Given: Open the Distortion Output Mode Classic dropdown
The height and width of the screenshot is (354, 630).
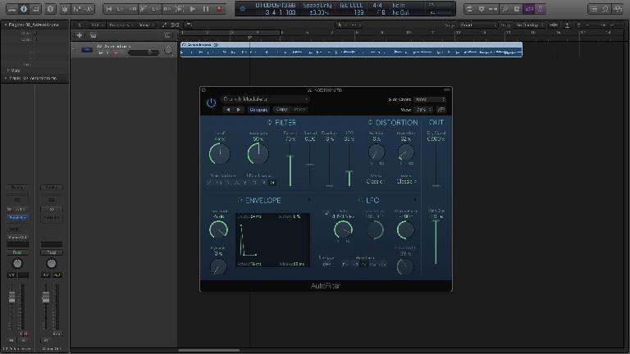Looking at the screenshot, I should tap(406, 181).
